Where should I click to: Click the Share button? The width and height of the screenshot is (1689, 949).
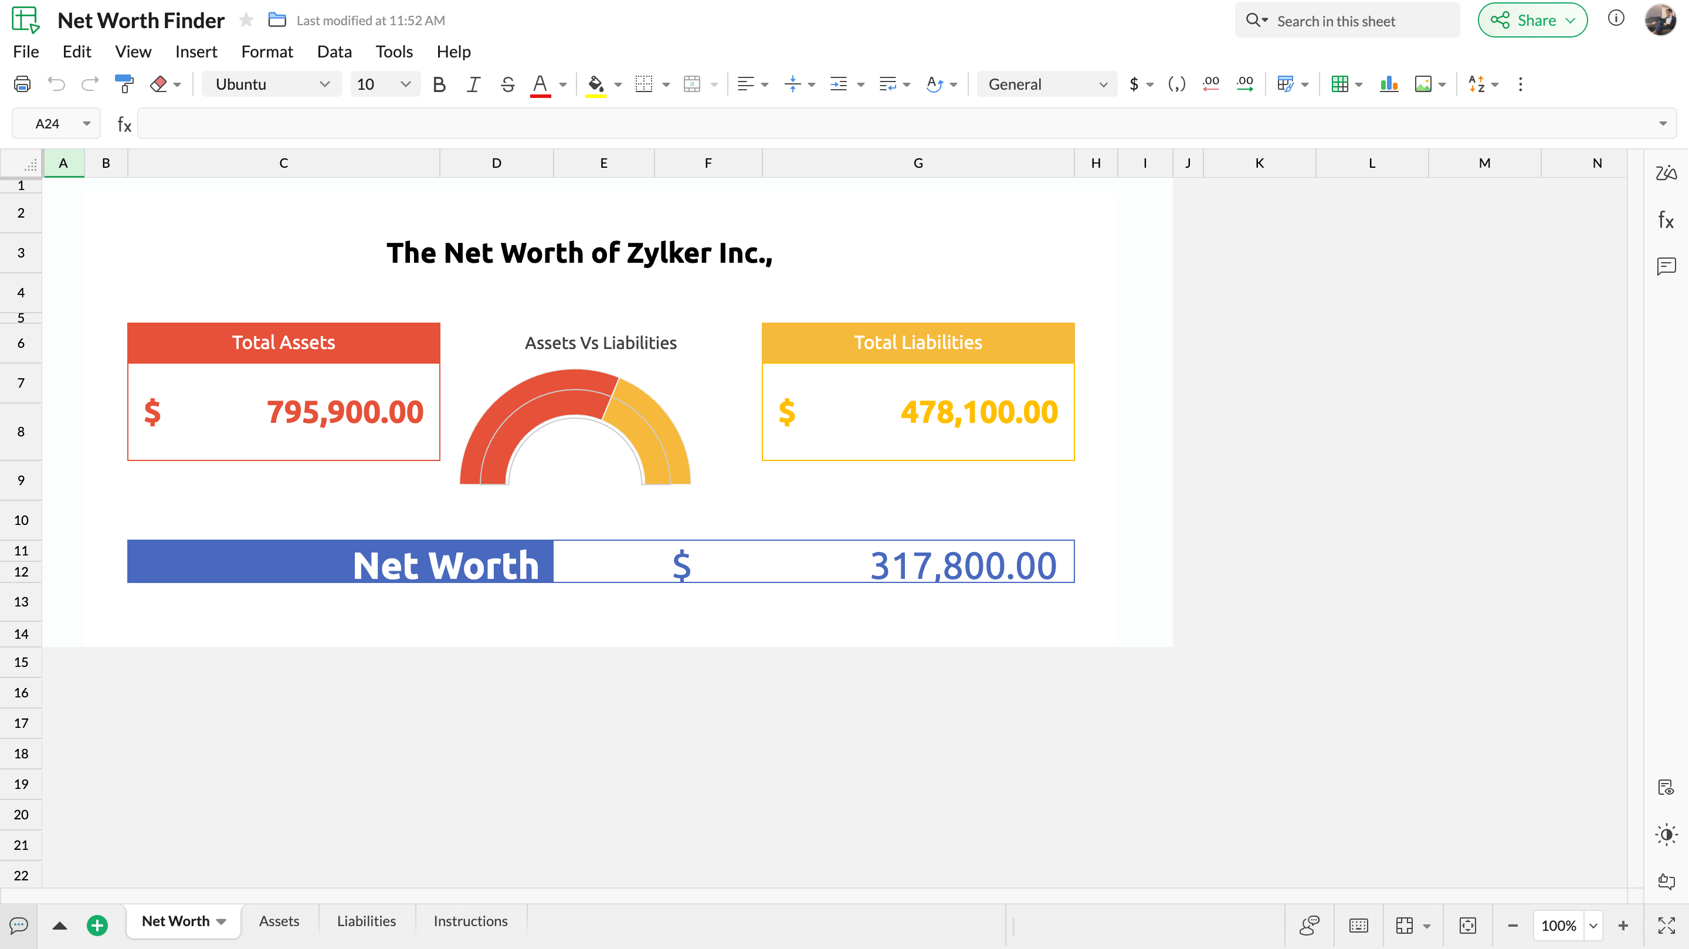1532,20
